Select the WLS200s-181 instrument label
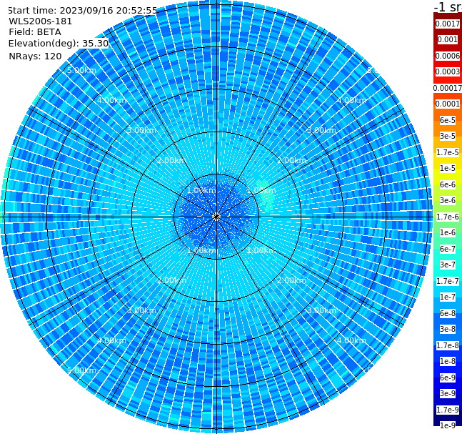Screen dimensions: 462x434 pos(41,21)
